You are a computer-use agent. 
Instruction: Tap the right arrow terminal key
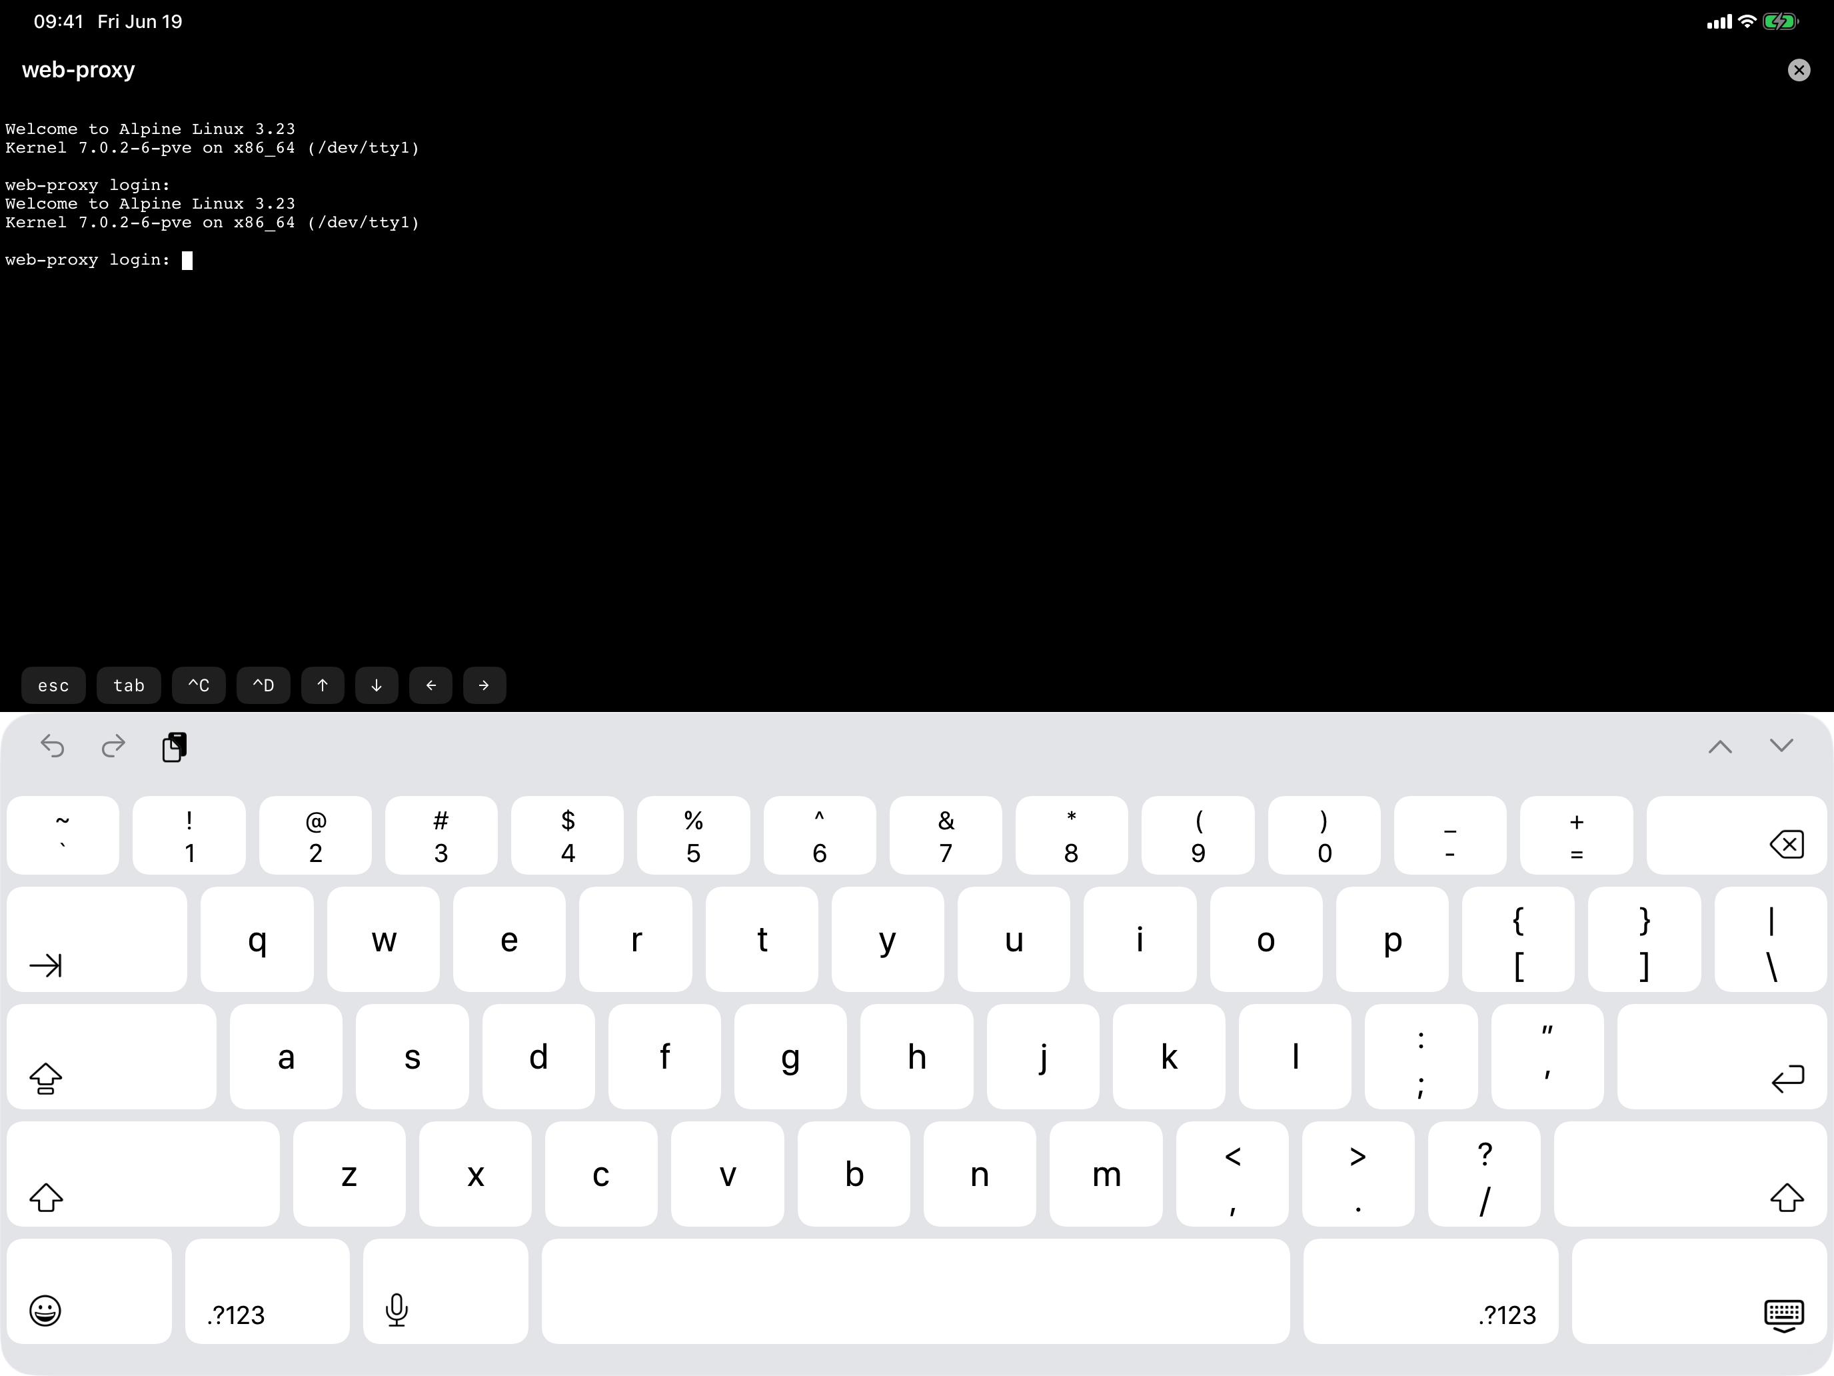[x=484, y=685]
